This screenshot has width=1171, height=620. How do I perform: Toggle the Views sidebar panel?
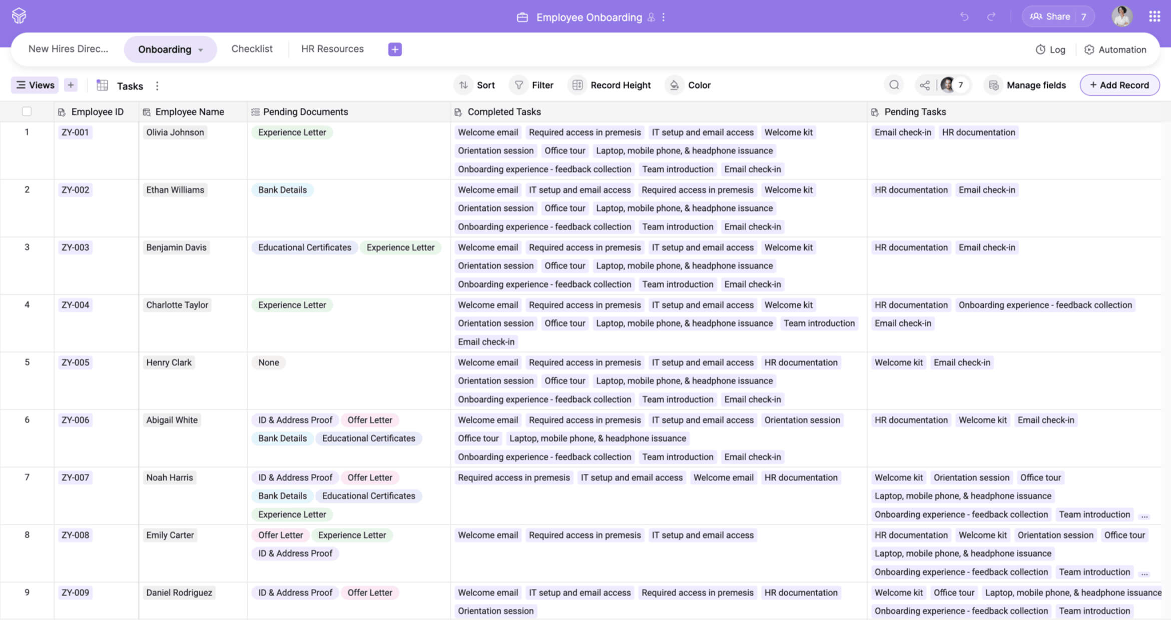point(35,85)
